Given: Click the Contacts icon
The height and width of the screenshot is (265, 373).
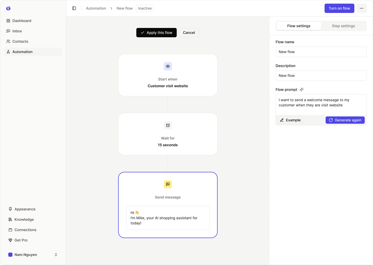Looking at the screenshot, I should click(x=9, y=41).
